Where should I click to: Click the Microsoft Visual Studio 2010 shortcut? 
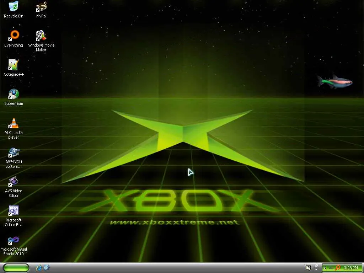pos(14,245)
